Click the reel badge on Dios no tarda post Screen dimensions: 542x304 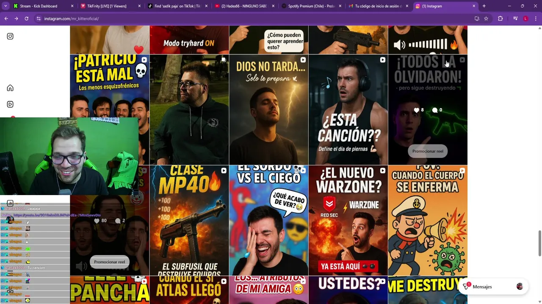[x=303, y=60]
